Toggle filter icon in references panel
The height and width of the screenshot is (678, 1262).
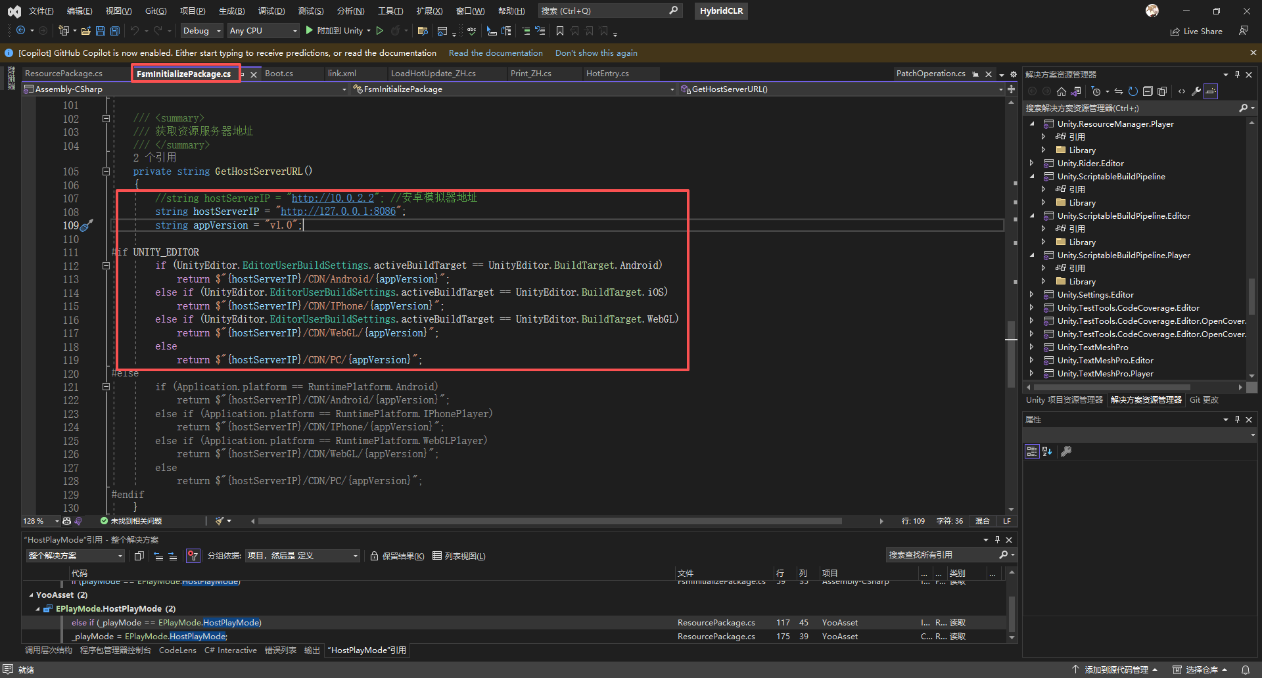(193, 556)
